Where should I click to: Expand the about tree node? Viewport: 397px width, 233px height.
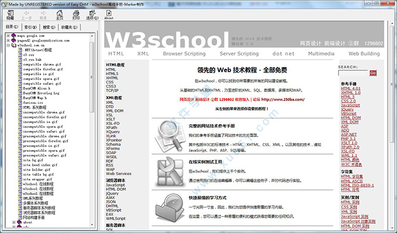(x=14, y=222)
